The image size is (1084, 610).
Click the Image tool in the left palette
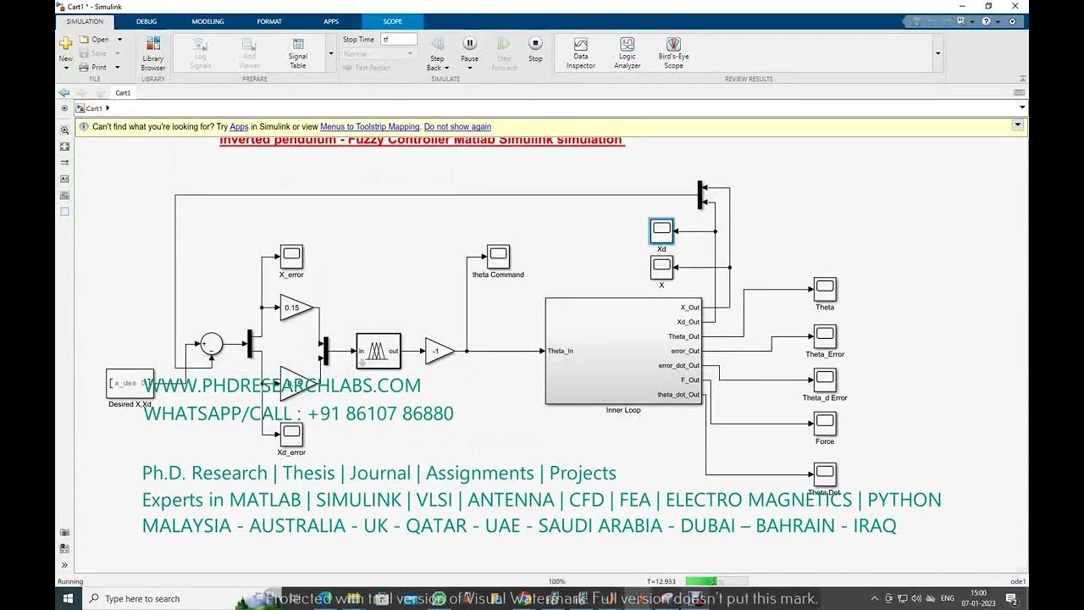click(x=64, y=195)
